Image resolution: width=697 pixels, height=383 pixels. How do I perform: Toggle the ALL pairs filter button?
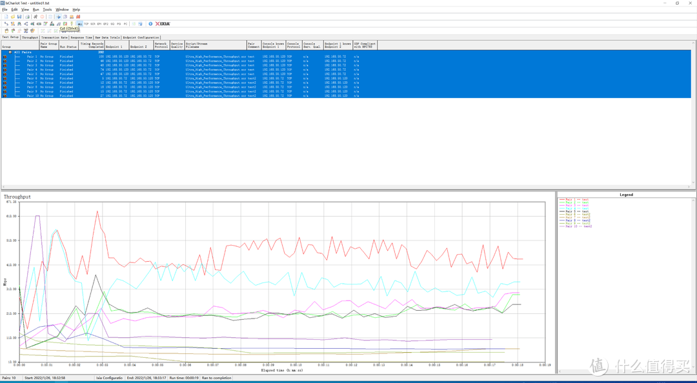pyautogui.click(x=79, y=24)
